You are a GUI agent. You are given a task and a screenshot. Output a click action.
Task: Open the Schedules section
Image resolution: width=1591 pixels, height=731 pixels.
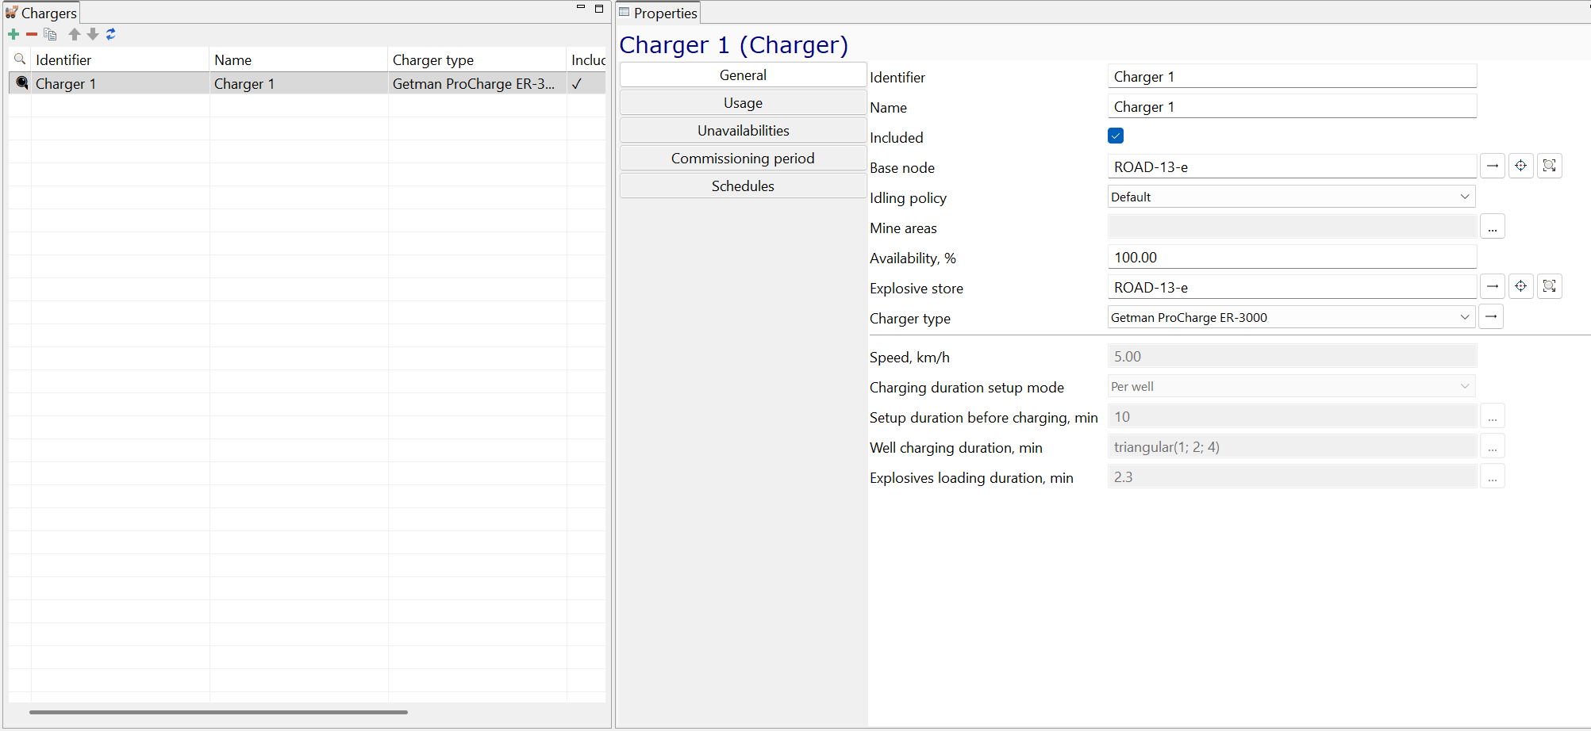[743, 186]
